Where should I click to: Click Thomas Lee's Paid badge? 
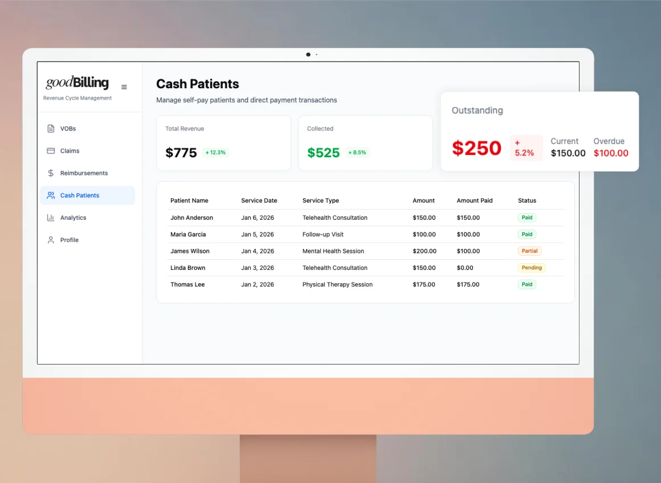pyautogui.click(x=527, y=284)
